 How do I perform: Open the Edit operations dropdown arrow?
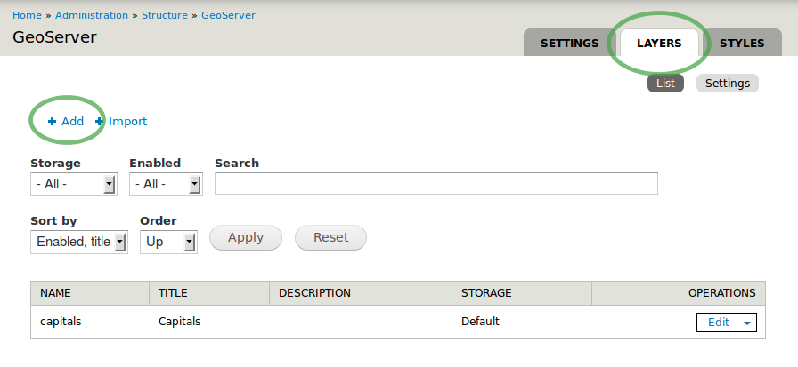click(x=746, y=323)
